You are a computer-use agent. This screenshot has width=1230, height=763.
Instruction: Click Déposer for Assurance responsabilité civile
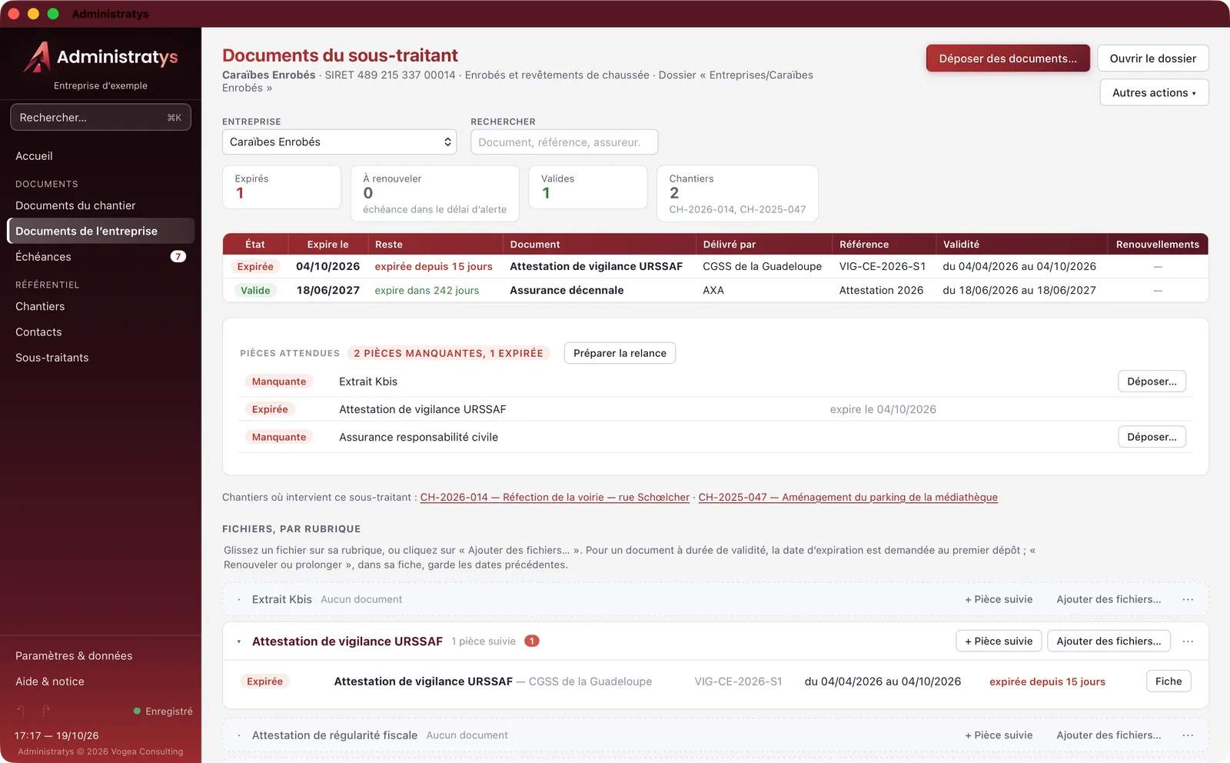pos(1152,437)
